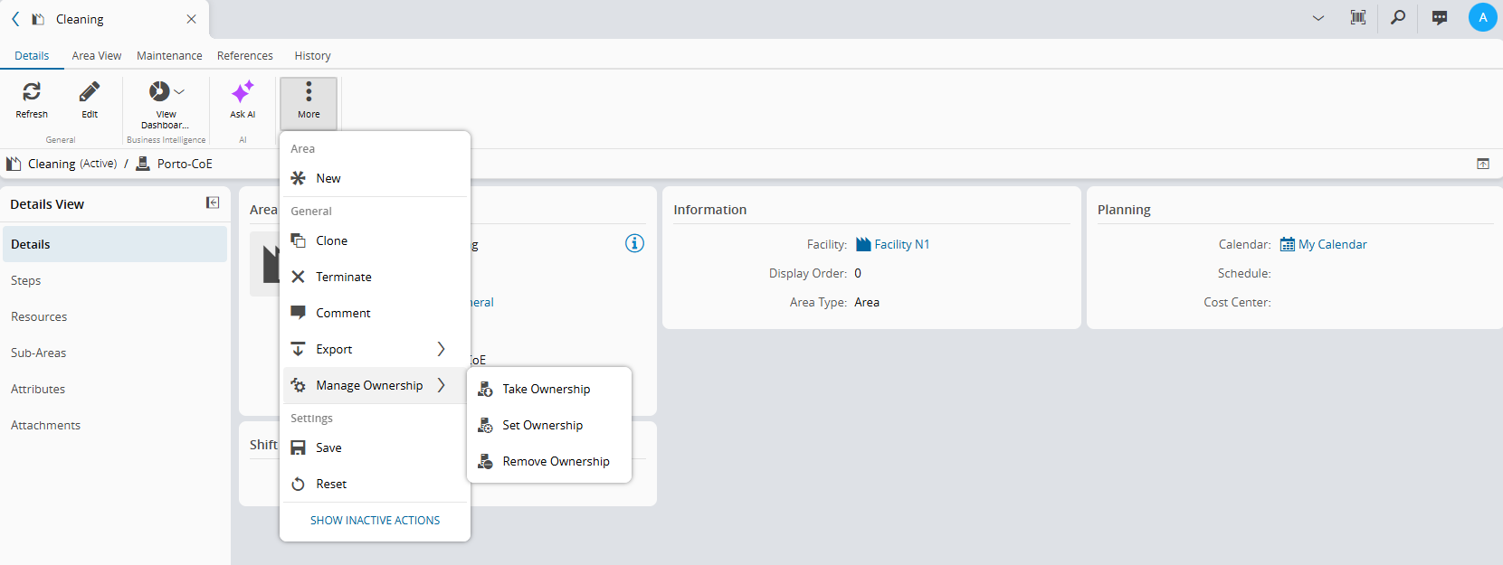Click the area thumbnail image
Screen dimensions: 1503x565
264,264
